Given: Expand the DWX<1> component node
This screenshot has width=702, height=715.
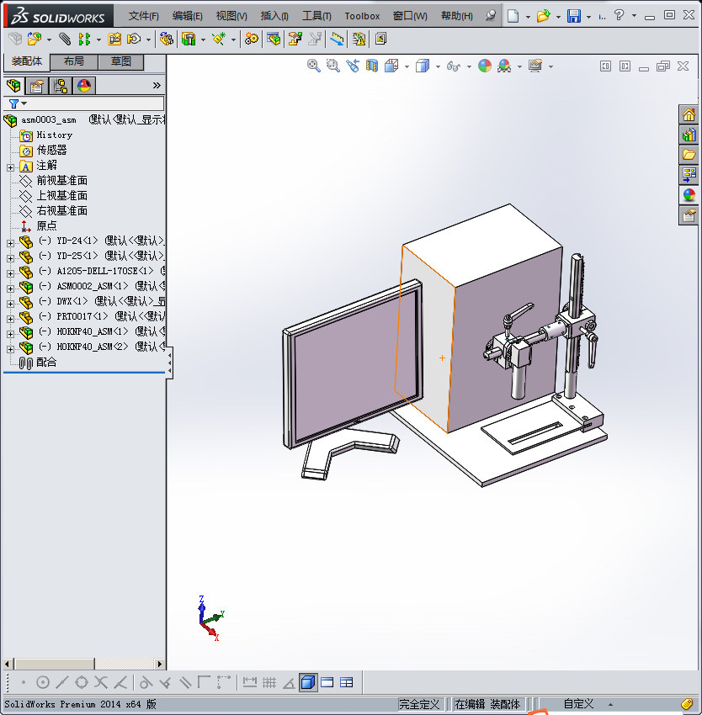Looking at the screenshot, I should (10, 304).
